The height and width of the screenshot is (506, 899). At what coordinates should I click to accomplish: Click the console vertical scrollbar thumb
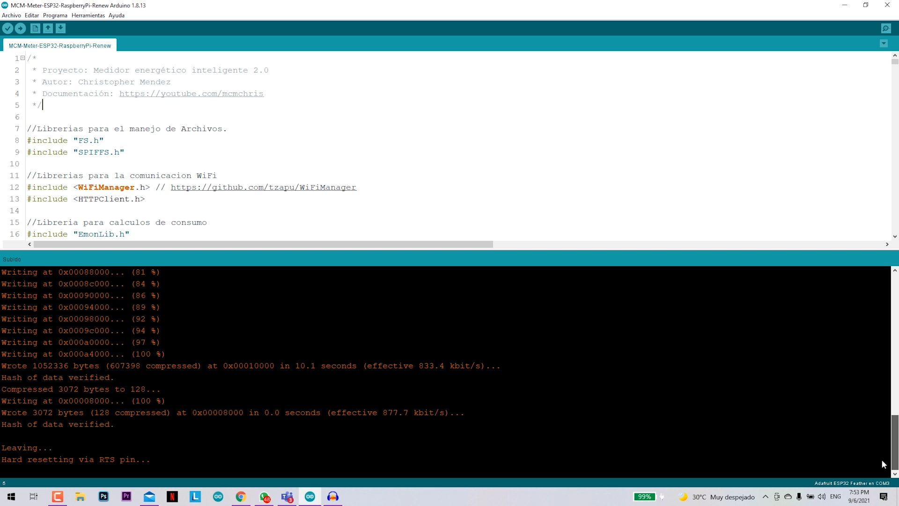click(x=894, y=442)
